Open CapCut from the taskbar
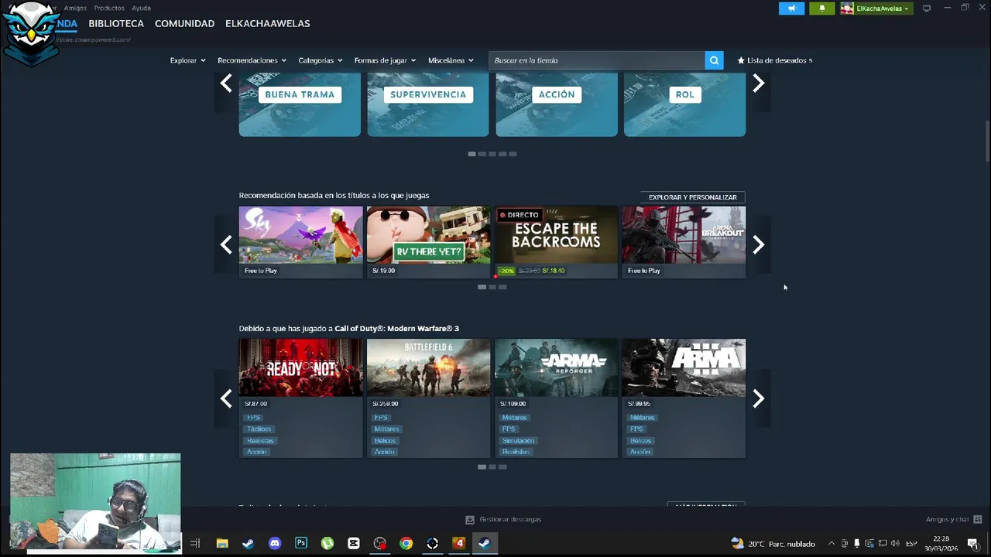The width and height of the screenshot is (991, 557). coord(354,543)
